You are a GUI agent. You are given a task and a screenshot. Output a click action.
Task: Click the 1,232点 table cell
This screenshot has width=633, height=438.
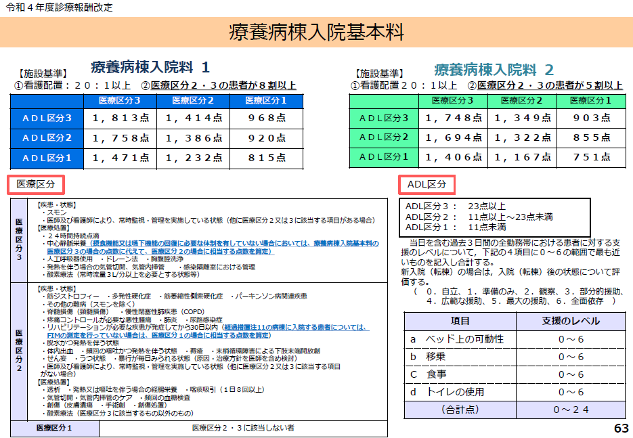point(193,158)
